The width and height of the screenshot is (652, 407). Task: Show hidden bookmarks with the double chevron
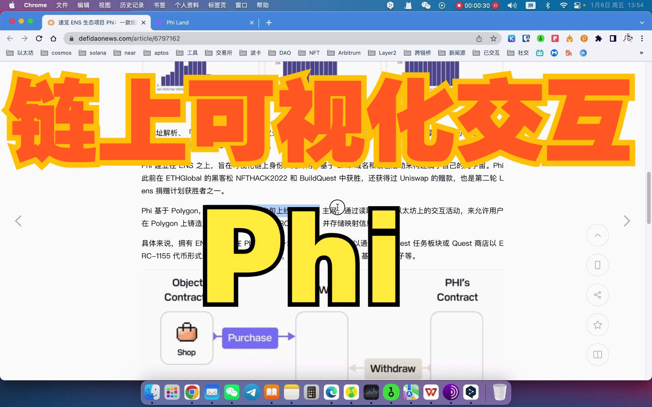pyautogui.click(x=641, y=53)
